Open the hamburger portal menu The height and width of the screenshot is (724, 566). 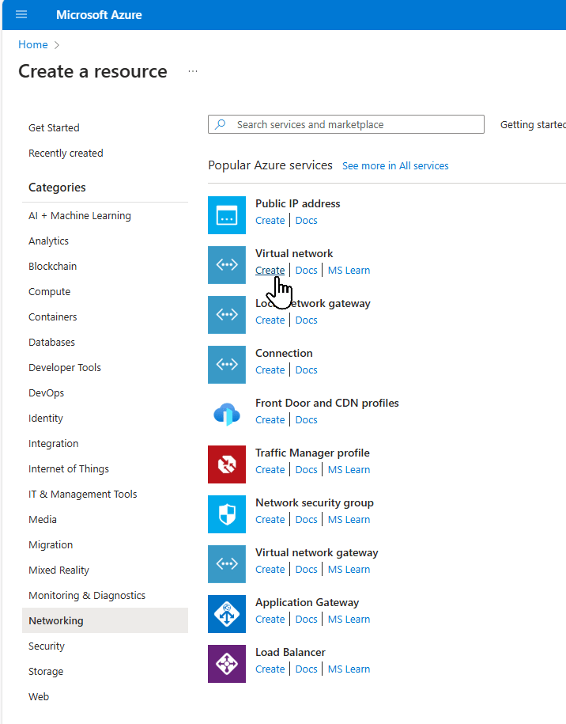click(21, 15)
